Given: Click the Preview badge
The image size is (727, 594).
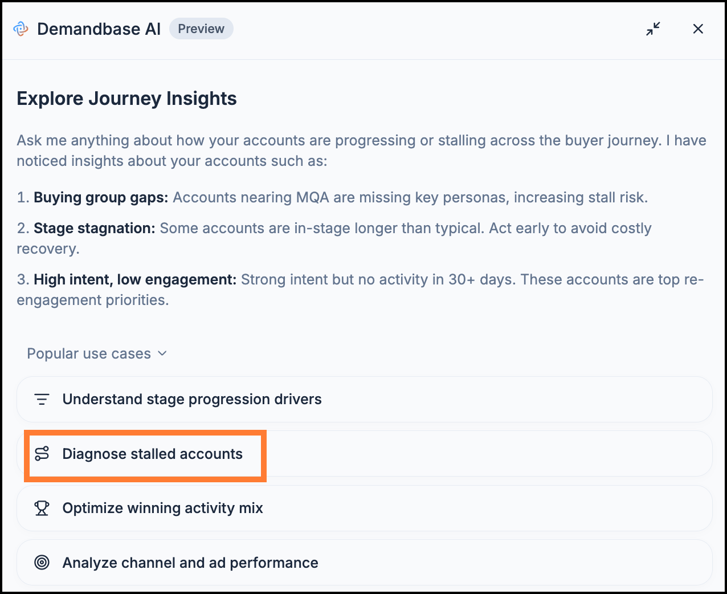Looking at the screenshot, I should (201, 29).
